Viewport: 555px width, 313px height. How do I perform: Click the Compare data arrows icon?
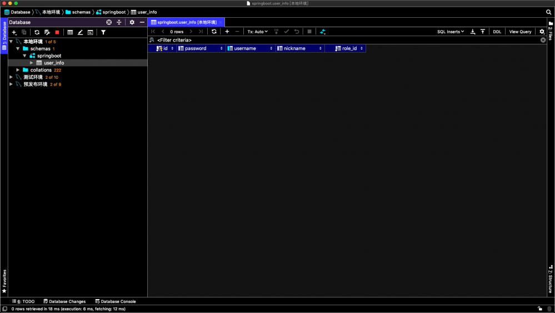pos(322,32)
